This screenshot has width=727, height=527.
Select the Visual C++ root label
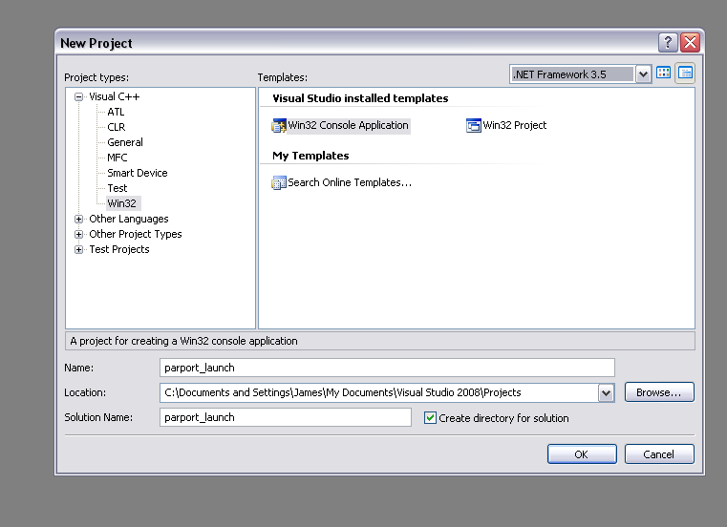[114, 96]
